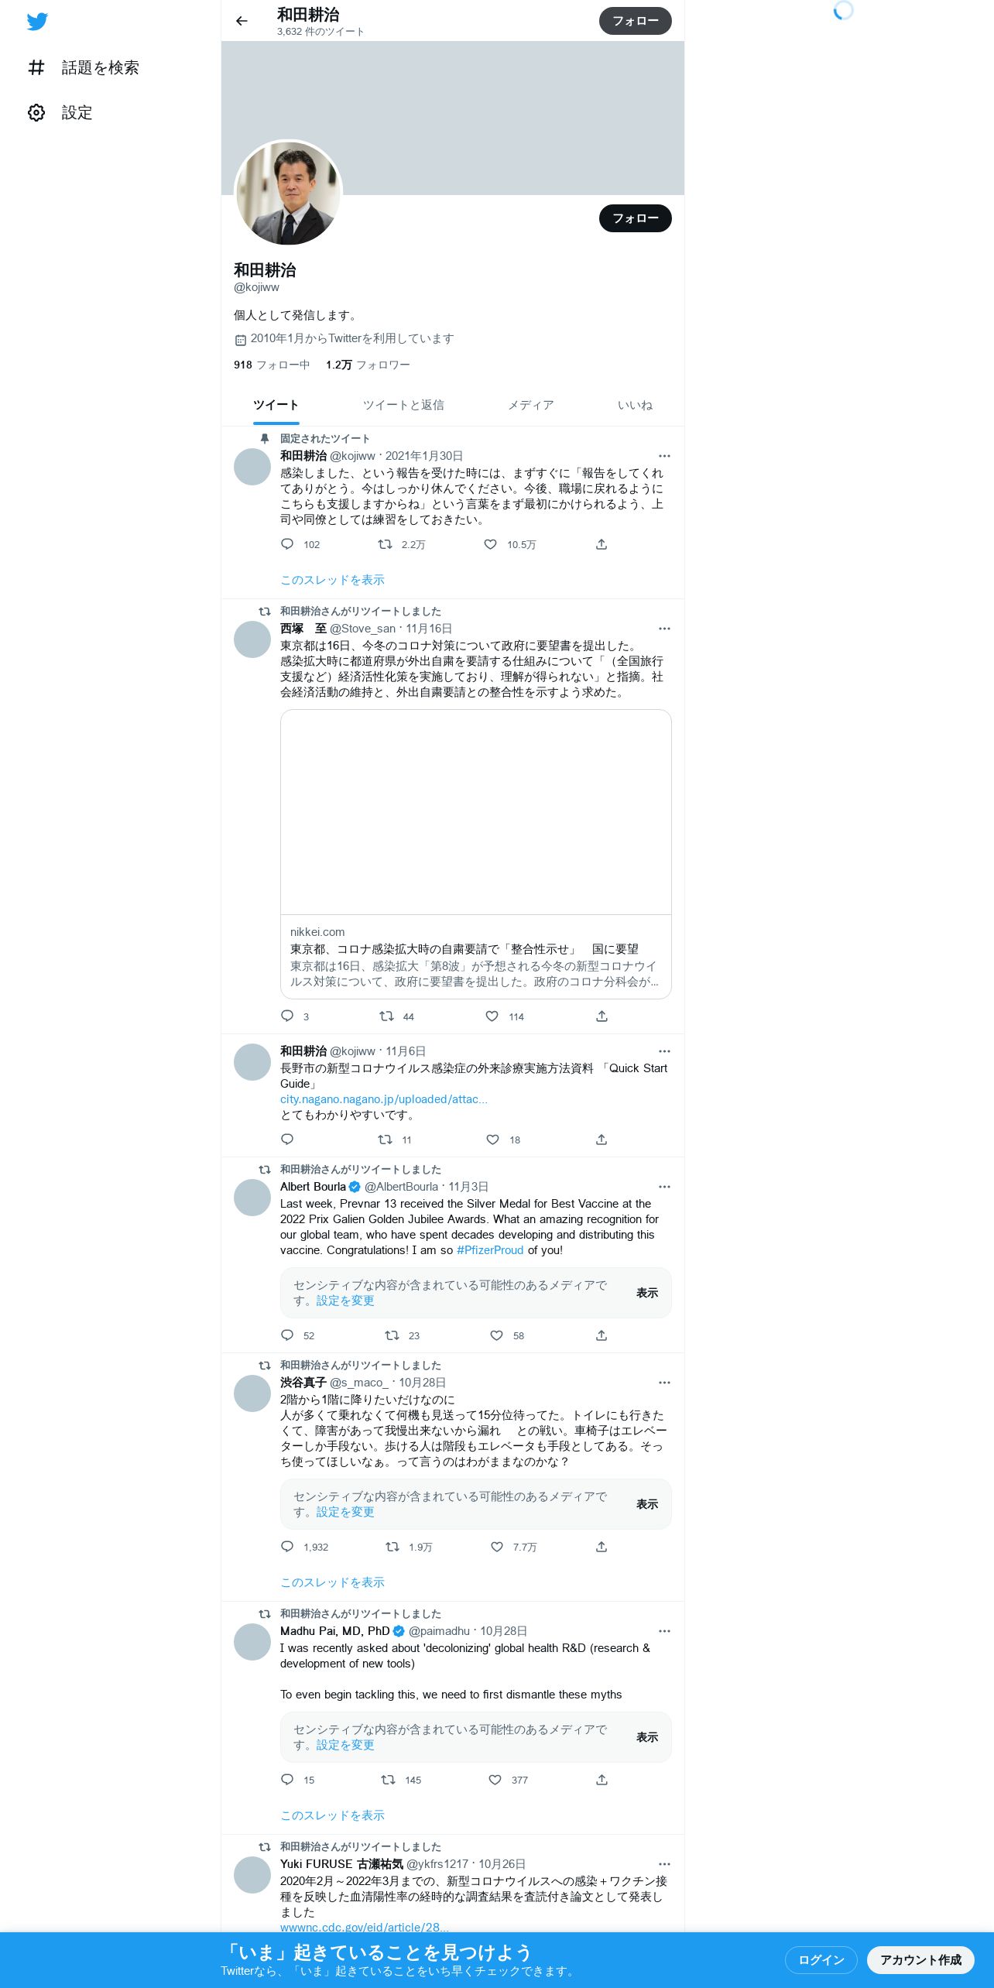Click the black フォロー button under the banner
This screenshot has width=994, height=1988.
pyautogui.click(x=636, y=218)
